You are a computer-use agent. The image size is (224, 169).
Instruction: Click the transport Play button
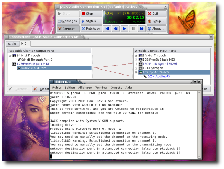[x=124, y=29]
